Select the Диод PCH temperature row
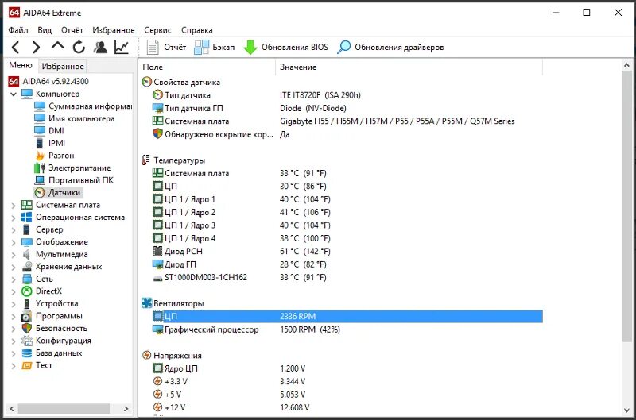 click(x=341, y=252)
